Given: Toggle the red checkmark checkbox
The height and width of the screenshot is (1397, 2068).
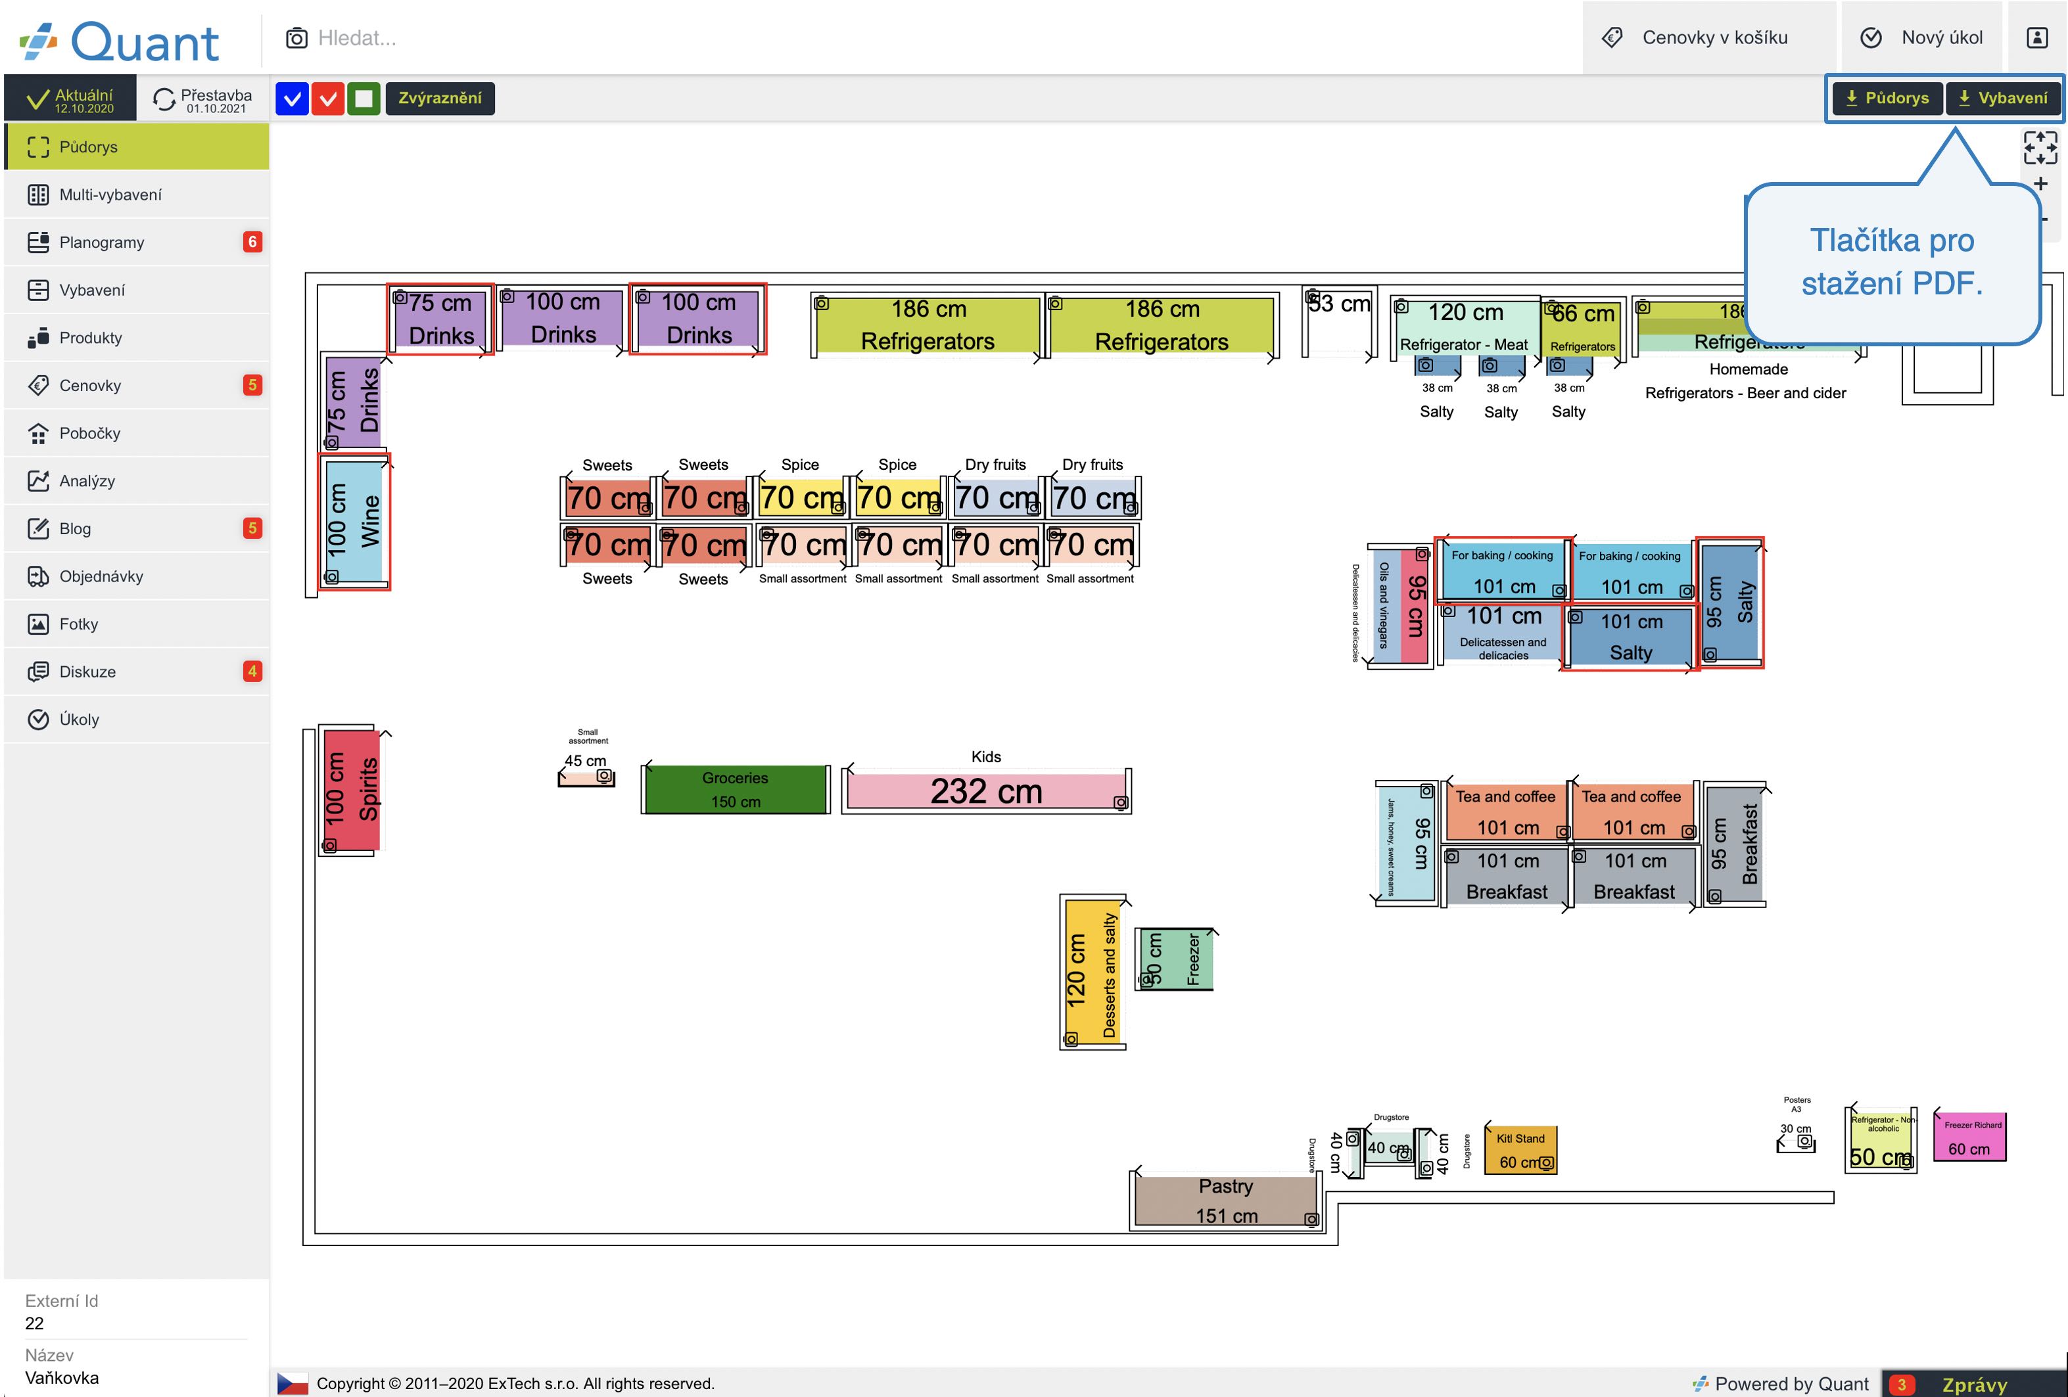Looking at the screenshot, I should pyautogui.click(x=329, y=98).
